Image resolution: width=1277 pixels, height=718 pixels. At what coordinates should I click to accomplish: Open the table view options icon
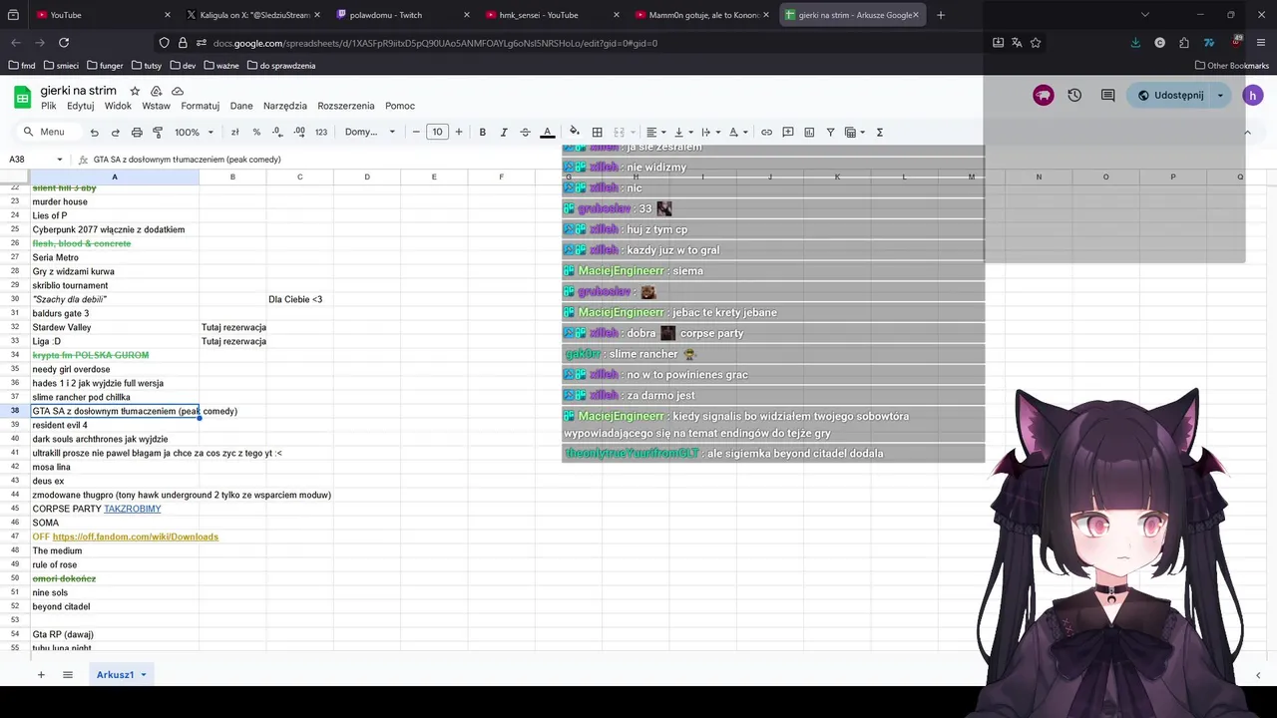click(x=854, y=132)
